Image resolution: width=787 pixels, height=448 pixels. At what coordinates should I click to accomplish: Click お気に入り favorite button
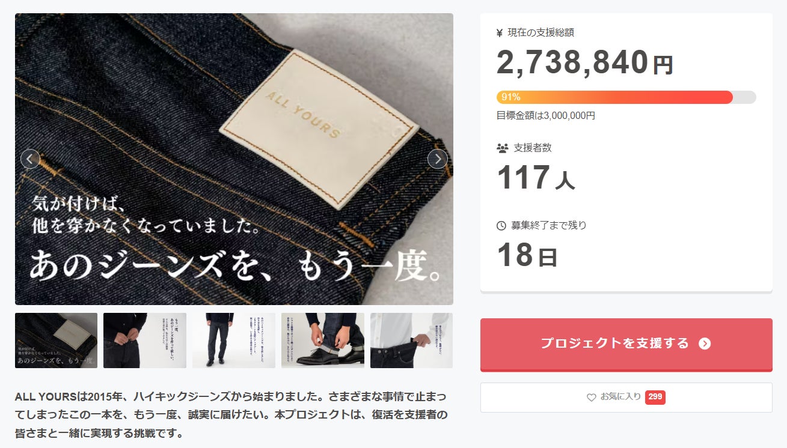click(x=626, y=398)
